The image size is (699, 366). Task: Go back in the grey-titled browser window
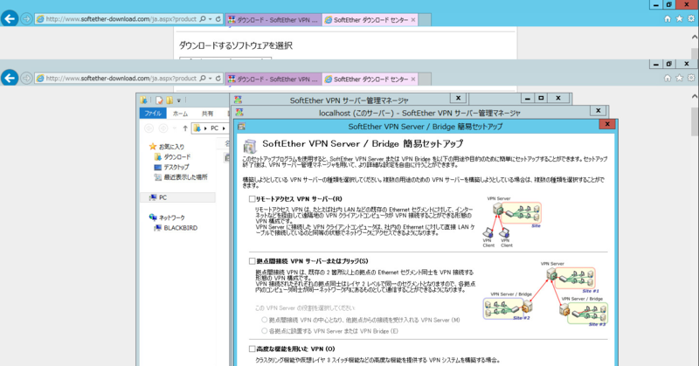pyautogui.click(x=10, y=78)
